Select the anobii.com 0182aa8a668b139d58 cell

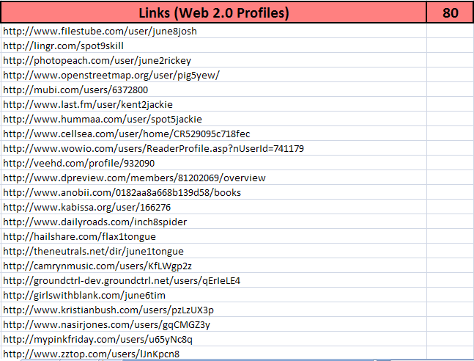[213, 192]
